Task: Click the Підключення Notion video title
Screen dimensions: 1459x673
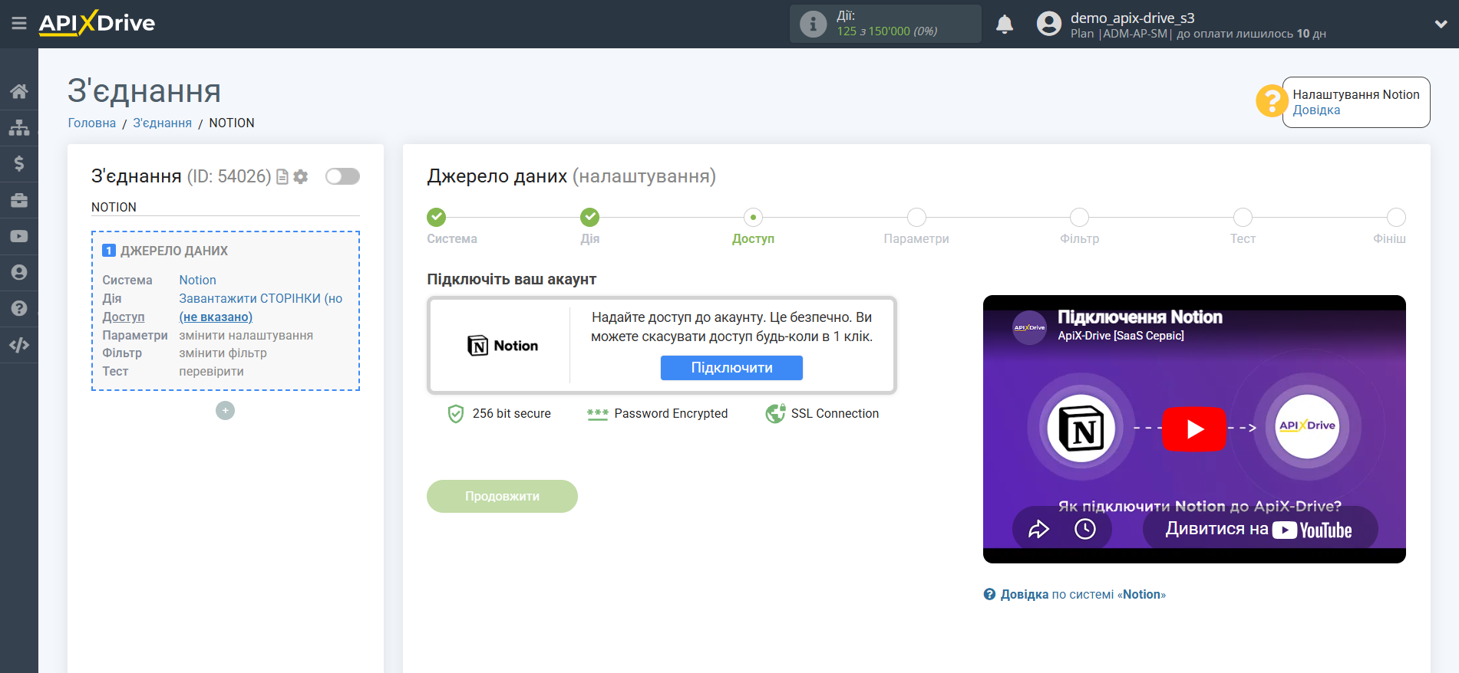Action: (x=1140, y=317)
